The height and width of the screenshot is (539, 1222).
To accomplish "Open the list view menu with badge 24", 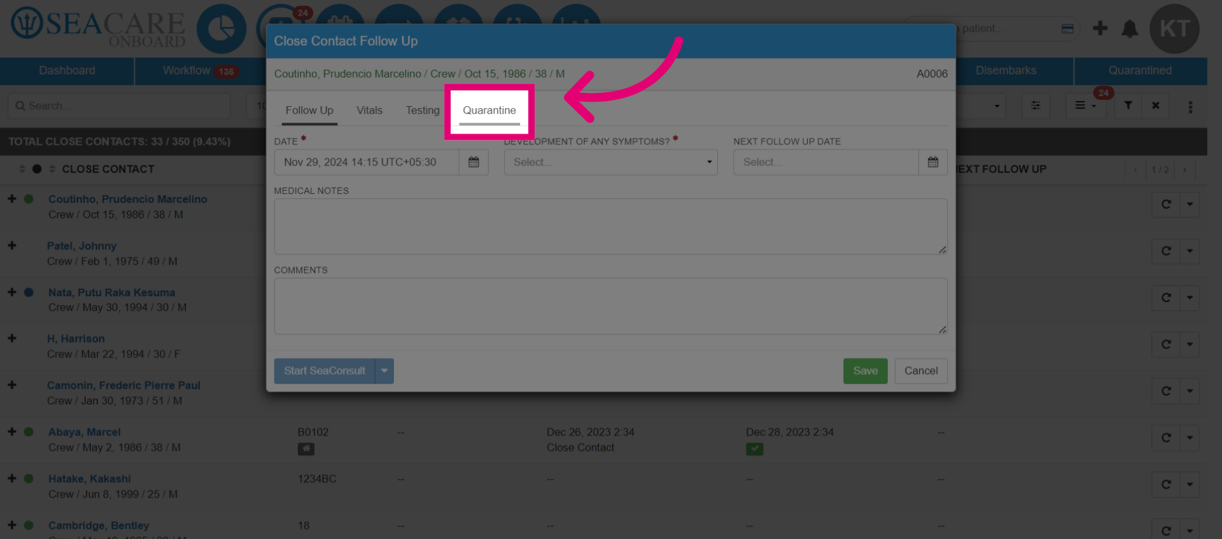I will (1086, 106).
